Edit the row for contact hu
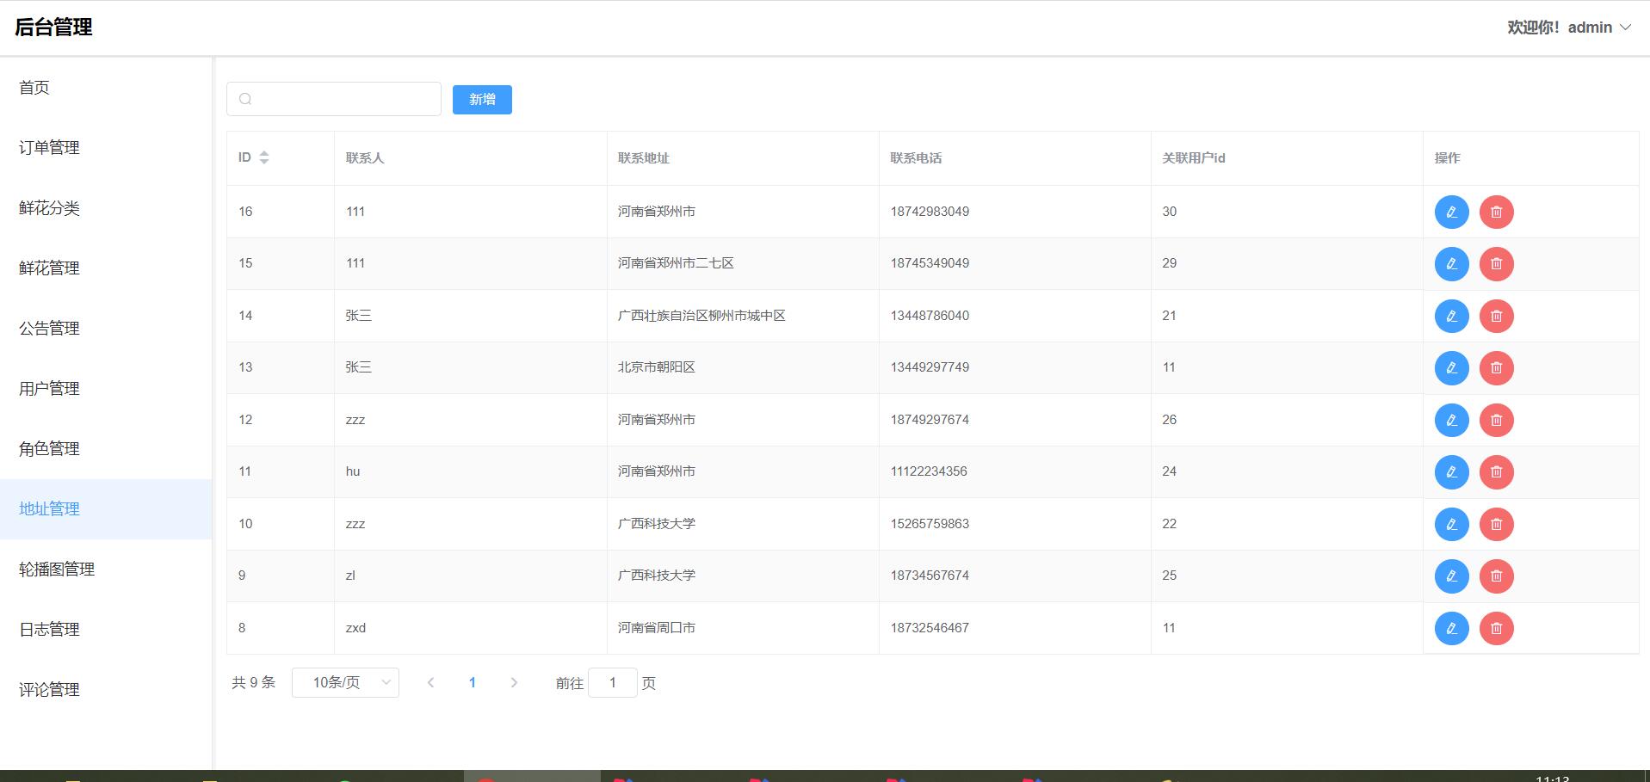The width and height of the screenshot is (1650, 782). 1451,471
